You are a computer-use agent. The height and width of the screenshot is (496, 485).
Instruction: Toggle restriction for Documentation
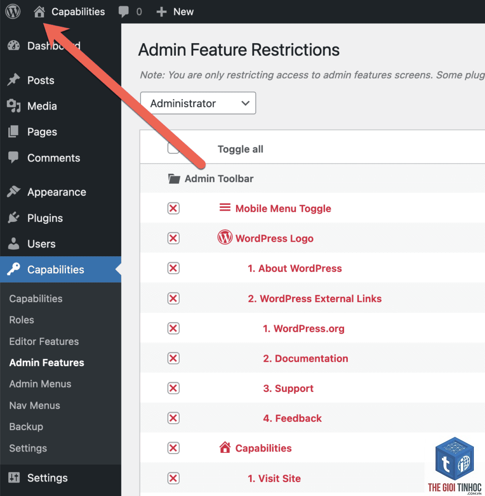(x=173, y=358)
